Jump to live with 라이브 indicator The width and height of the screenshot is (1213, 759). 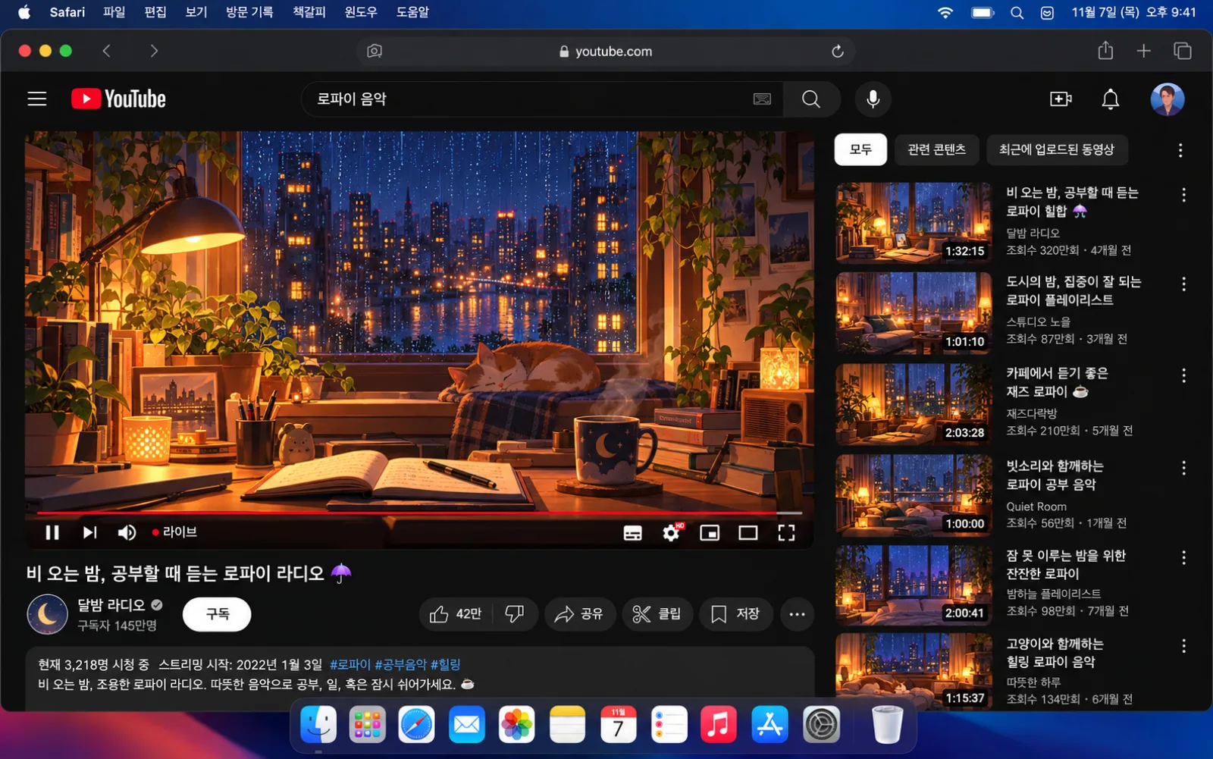coord(174,532)
